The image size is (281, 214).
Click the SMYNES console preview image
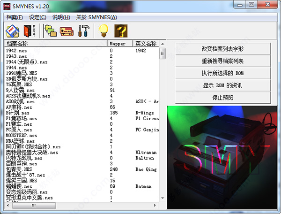pos(222,157)
